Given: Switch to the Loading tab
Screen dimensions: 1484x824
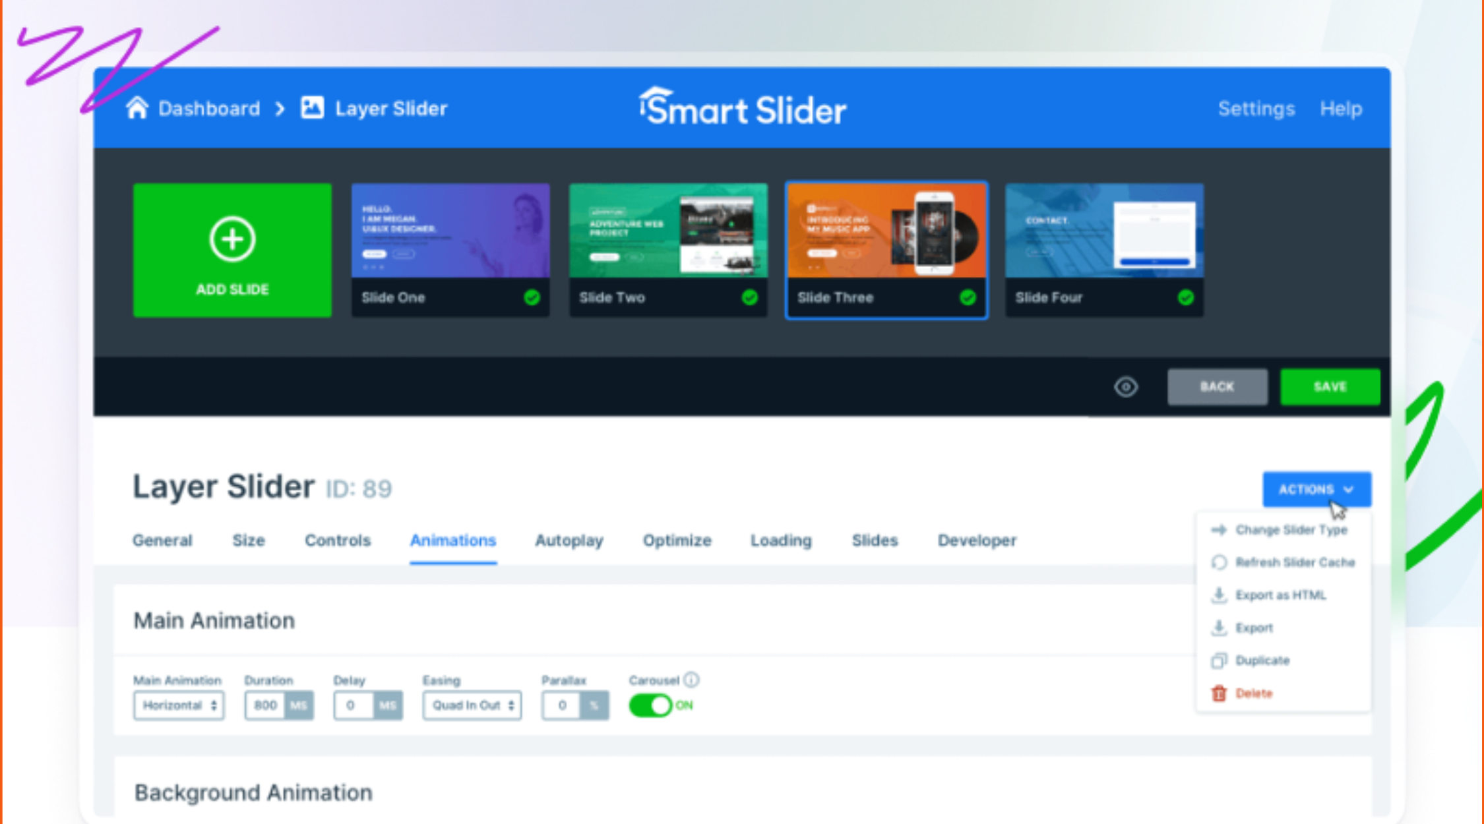Looking at the screenshot, I should (x=781, y=541).
